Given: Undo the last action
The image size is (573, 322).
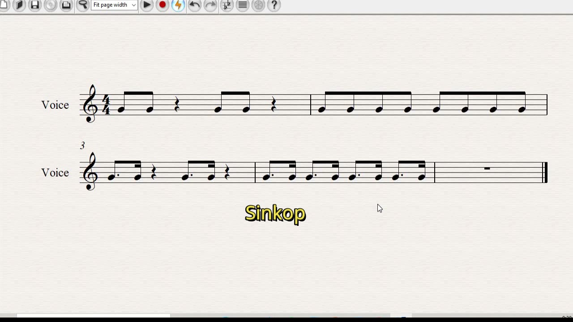Looking at the screenshot, I should [195, 4].
